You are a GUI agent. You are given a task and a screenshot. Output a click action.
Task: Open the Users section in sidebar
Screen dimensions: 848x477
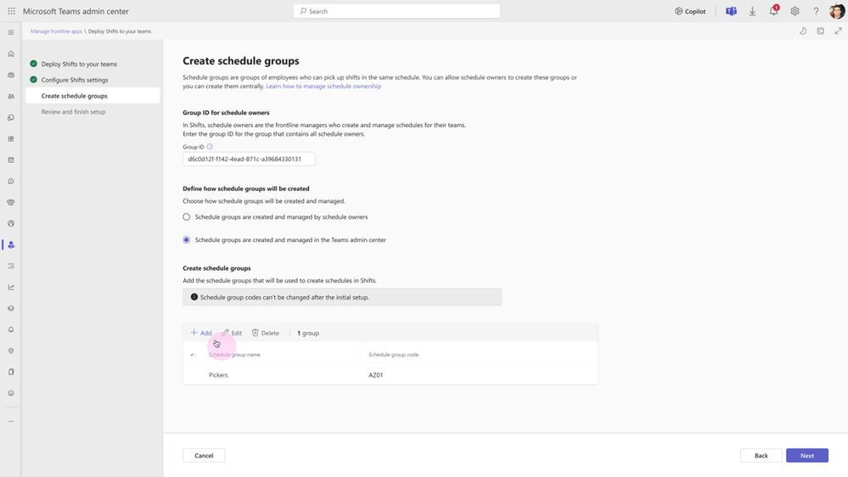tap(11, 96)
